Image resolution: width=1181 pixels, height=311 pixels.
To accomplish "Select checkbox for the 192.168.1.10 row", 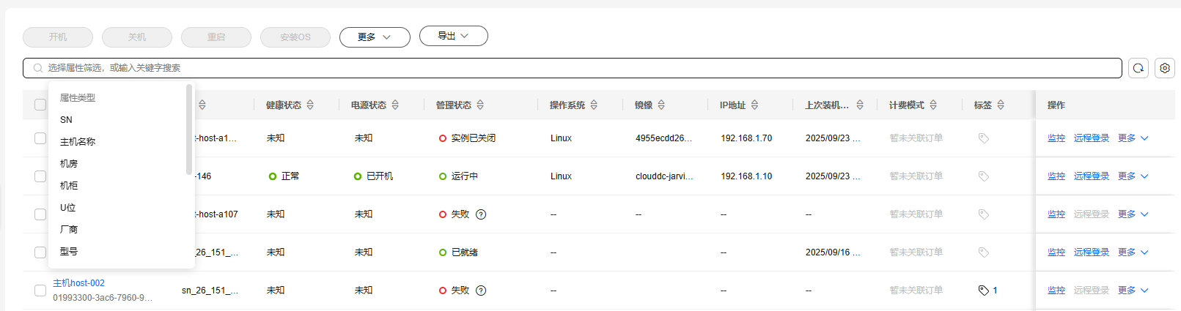I will [40, 176].
